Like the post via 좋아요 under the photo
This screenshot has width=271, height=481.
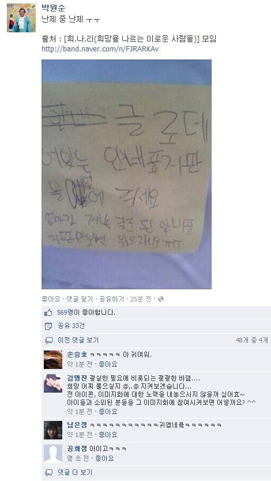pyautogui.click(x=51, y=299)
